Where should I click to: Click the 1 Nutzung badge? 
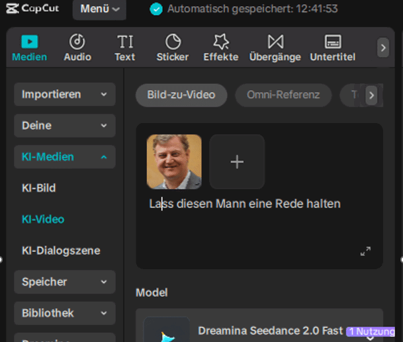[x=371, y=331]
